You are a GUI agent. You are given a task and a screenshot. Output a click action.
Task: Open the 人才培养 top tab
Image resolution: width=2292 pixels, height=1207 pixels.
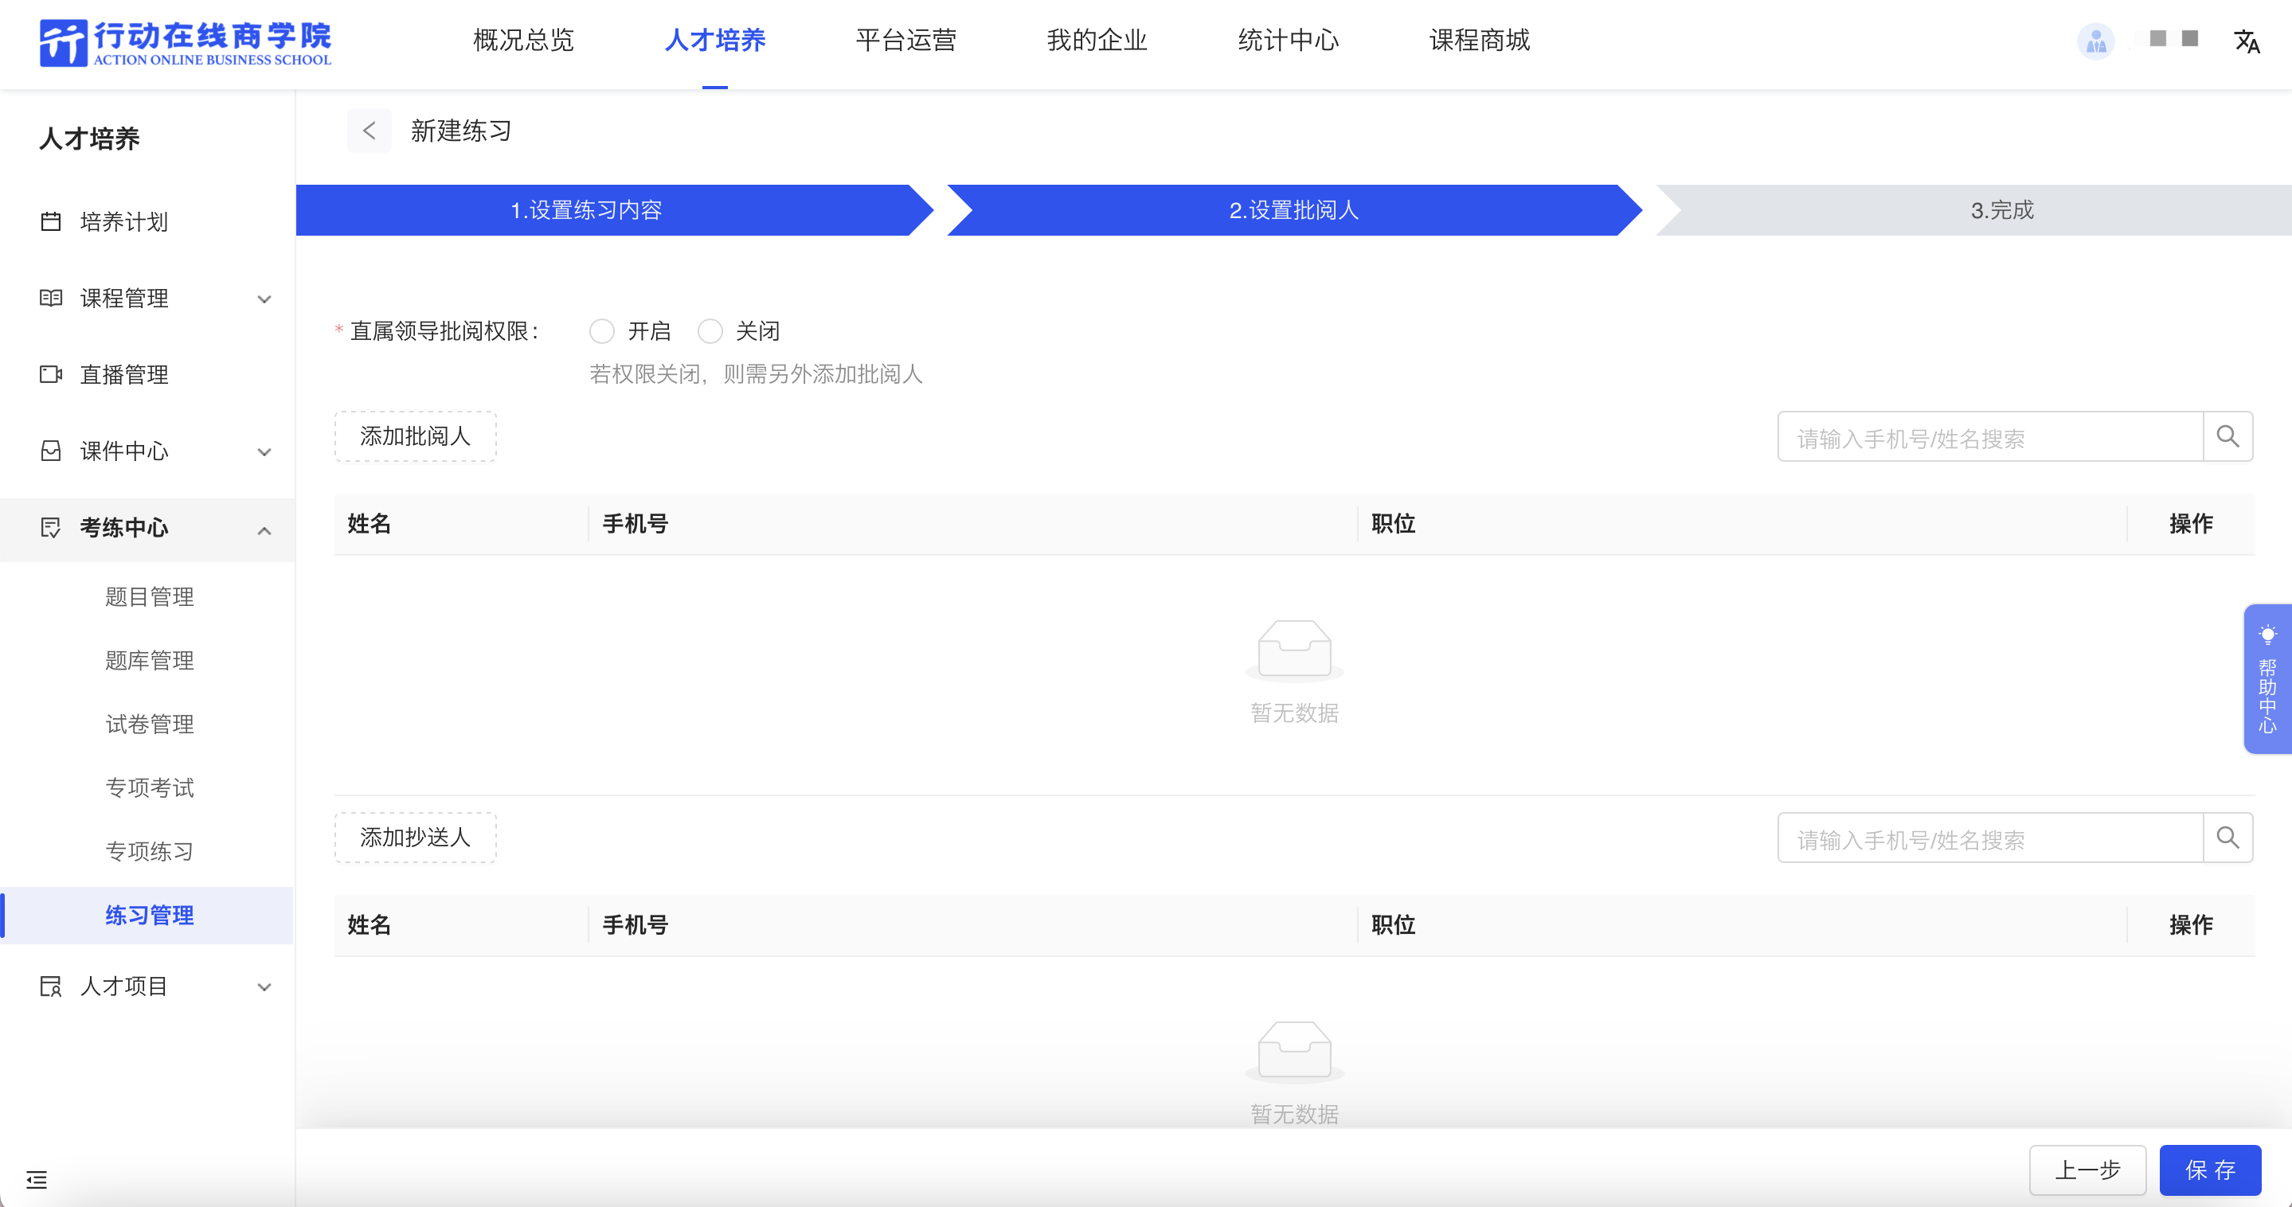[714, 40]
